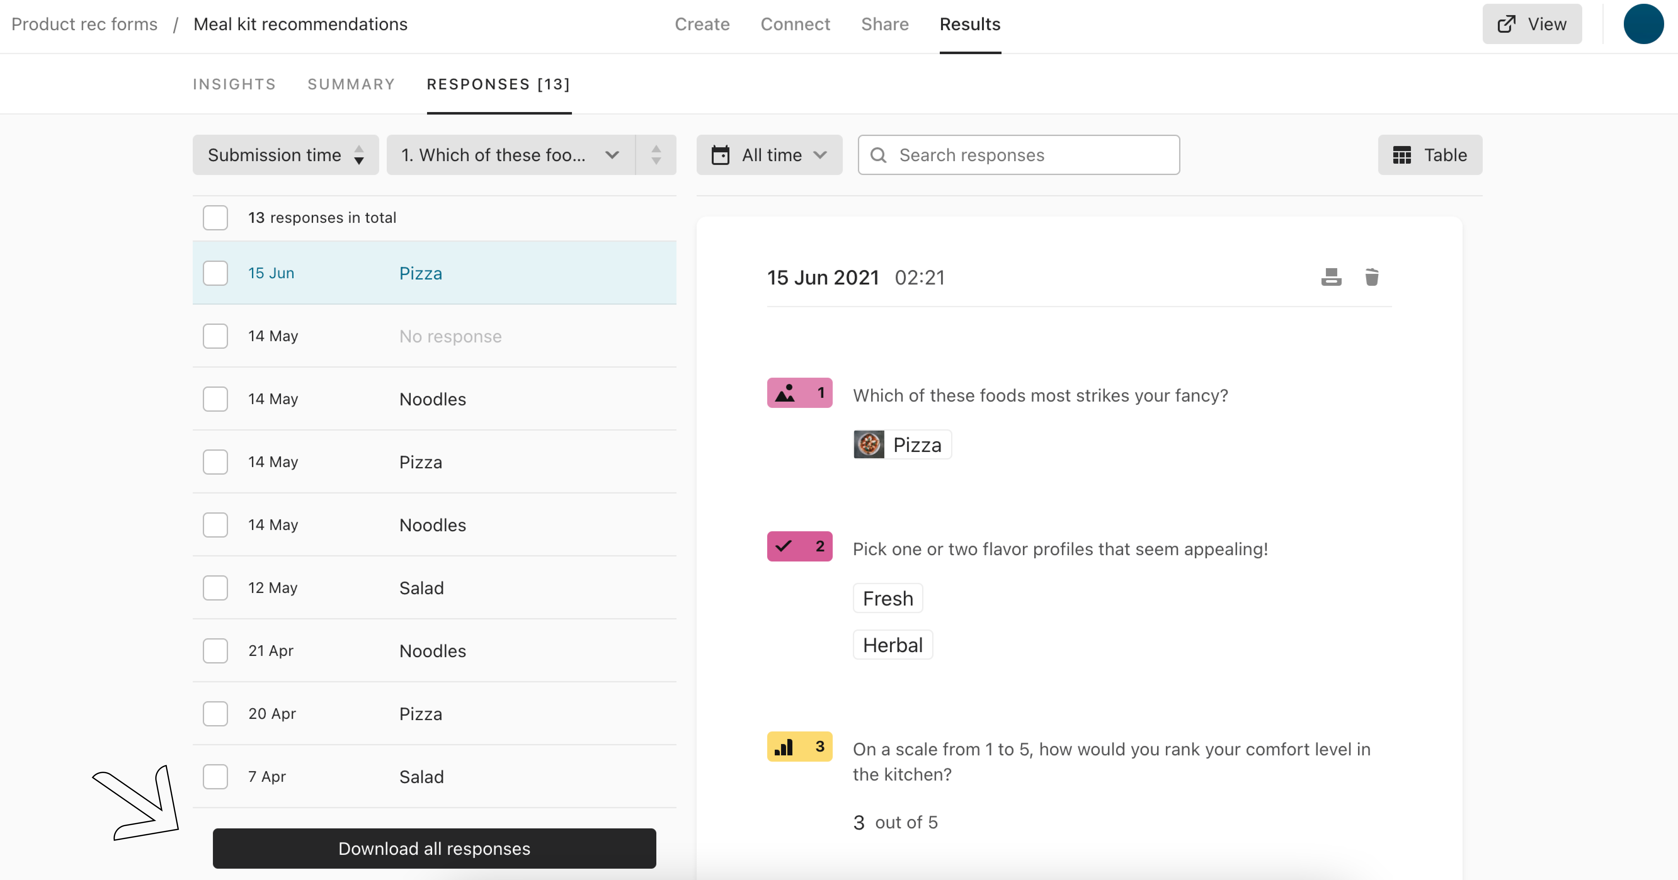Open the 12 May Salad response
Image resolution: width=1678 pixels, height=880 pixels.
tap(435, 588)
